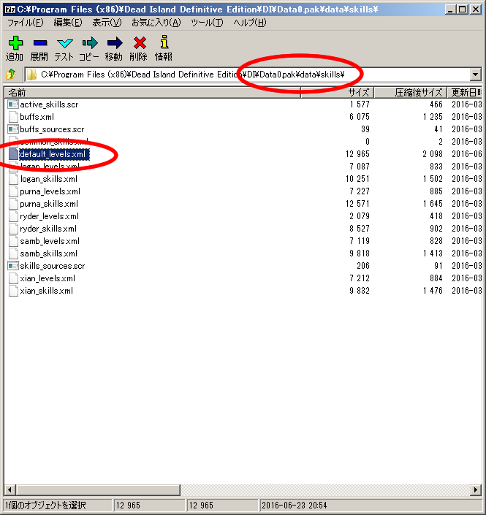Click size value 12 571 of purna_skills.xml
Viewport: 486px width, 515px height.
click(x=357, y=204)
